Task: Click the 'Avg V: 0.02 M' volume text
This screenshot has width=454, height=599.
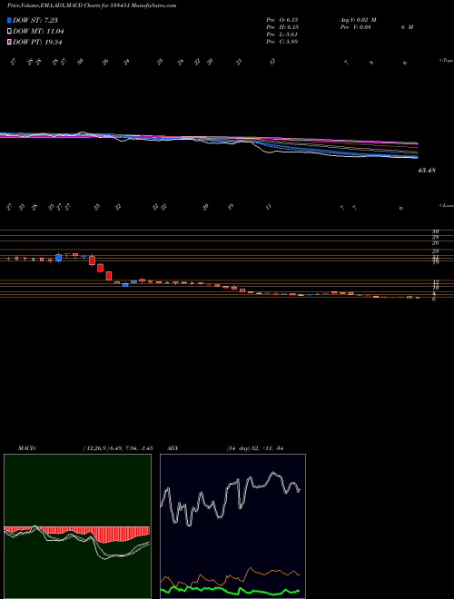Action: pyautogui.click(x=358, y=20)
